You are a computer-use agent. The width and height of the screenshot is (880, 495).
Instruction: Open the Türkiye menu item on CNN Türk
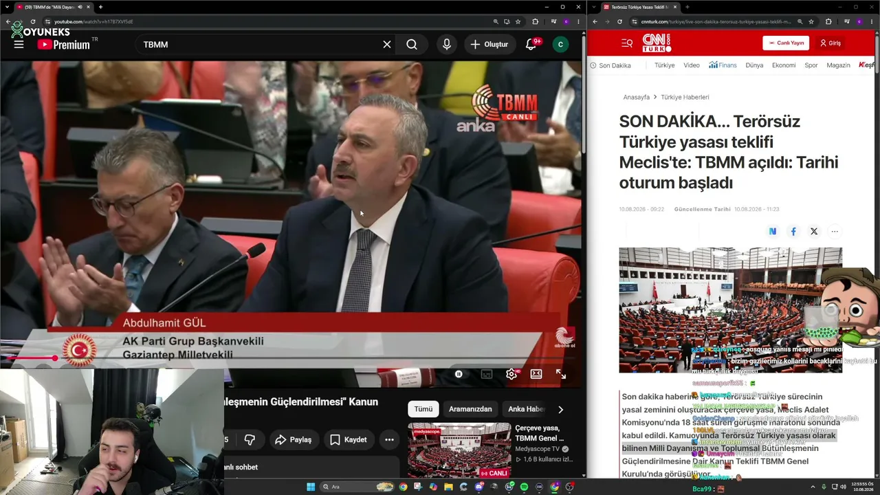pos(664,65)
